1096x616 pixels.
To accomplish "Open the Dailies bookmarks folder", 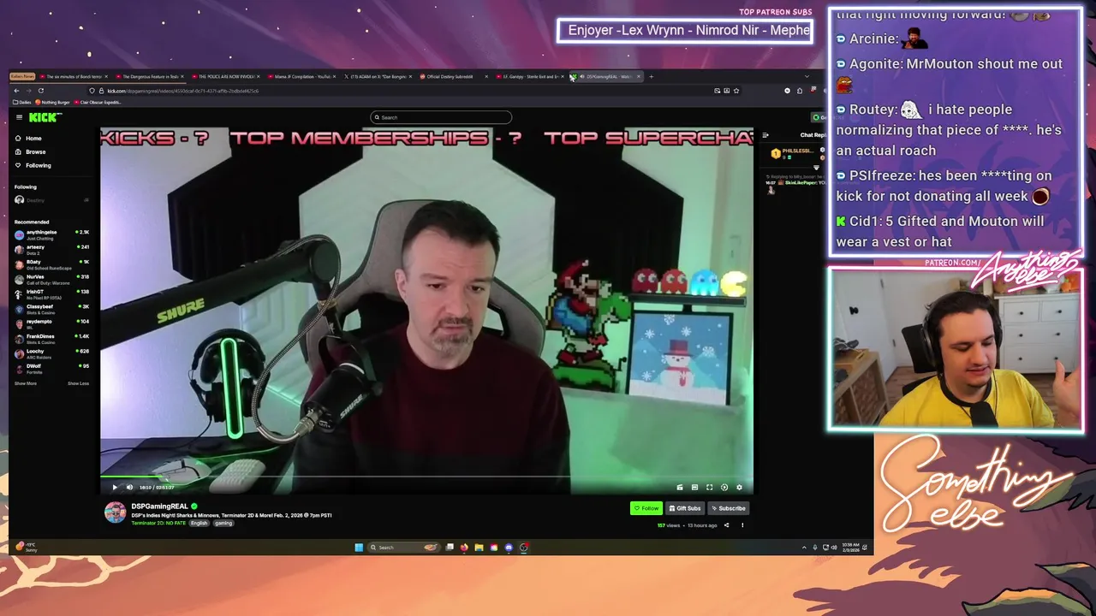I will tap(22, 102).
